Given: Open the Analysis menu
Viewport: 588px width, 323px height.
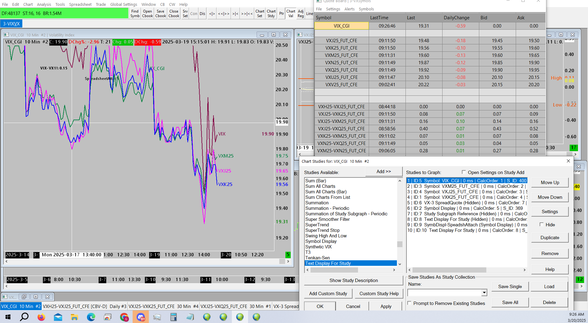Looking at the screenshot, I should 44,4.
